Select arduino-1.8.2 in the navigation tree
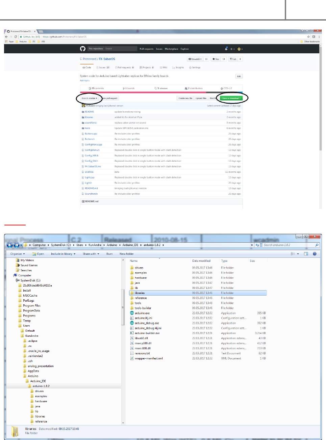This screenshot has width=326, height=440. tap(41, 386)
